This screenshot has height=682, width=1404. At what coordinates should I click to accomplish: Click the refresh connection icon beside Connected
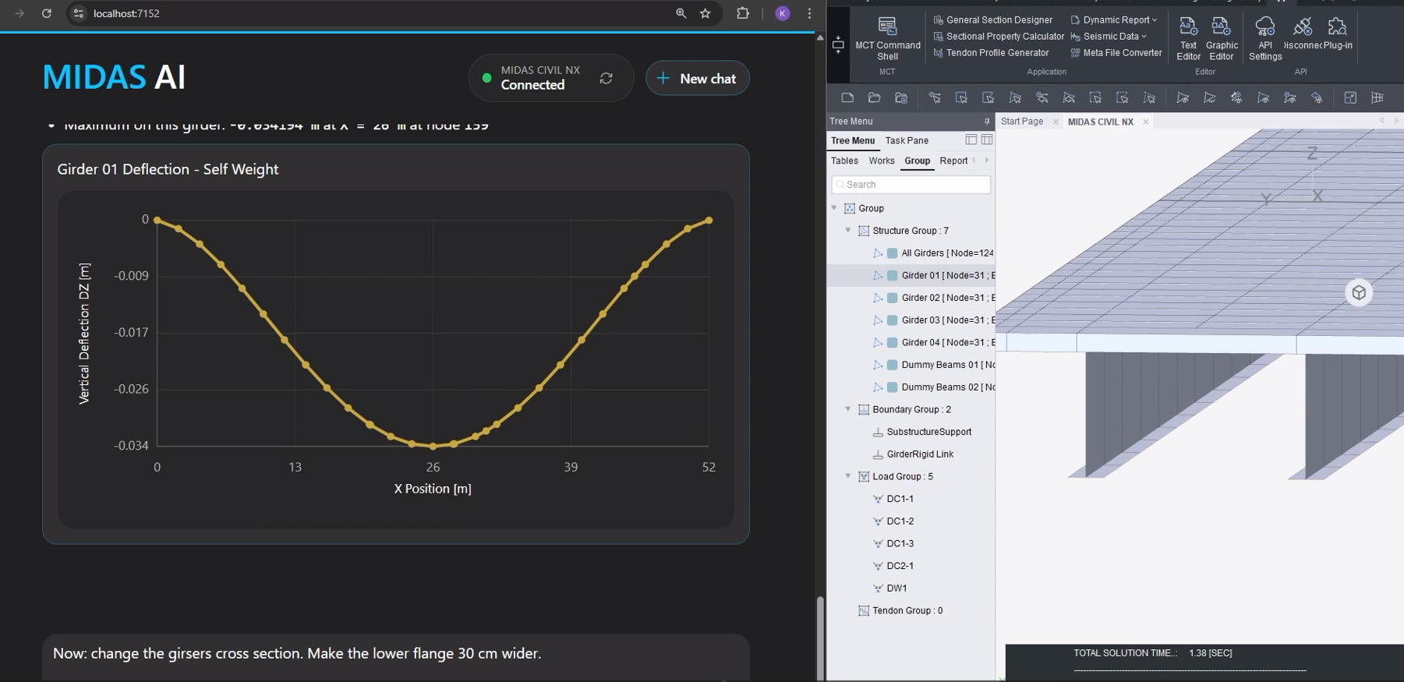tap(606, 78)
